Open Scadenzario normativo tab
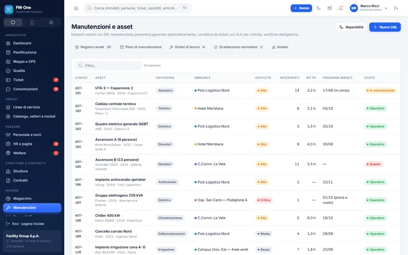Screen dimensions: 408x255 click(x=238, y=47)
